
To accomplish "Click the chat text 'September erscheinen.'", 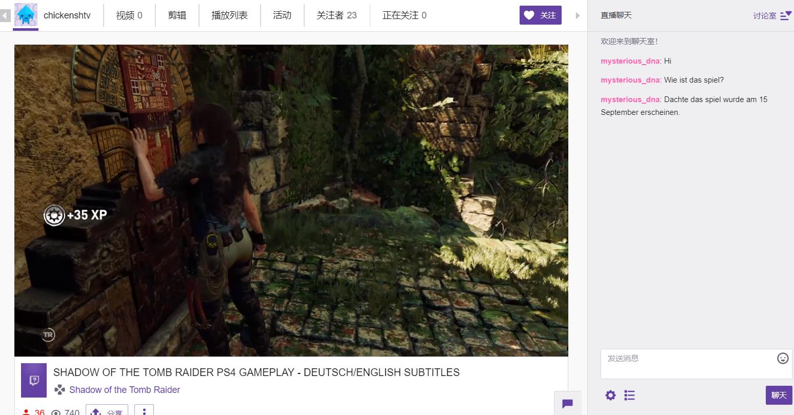I will (641, 112).
